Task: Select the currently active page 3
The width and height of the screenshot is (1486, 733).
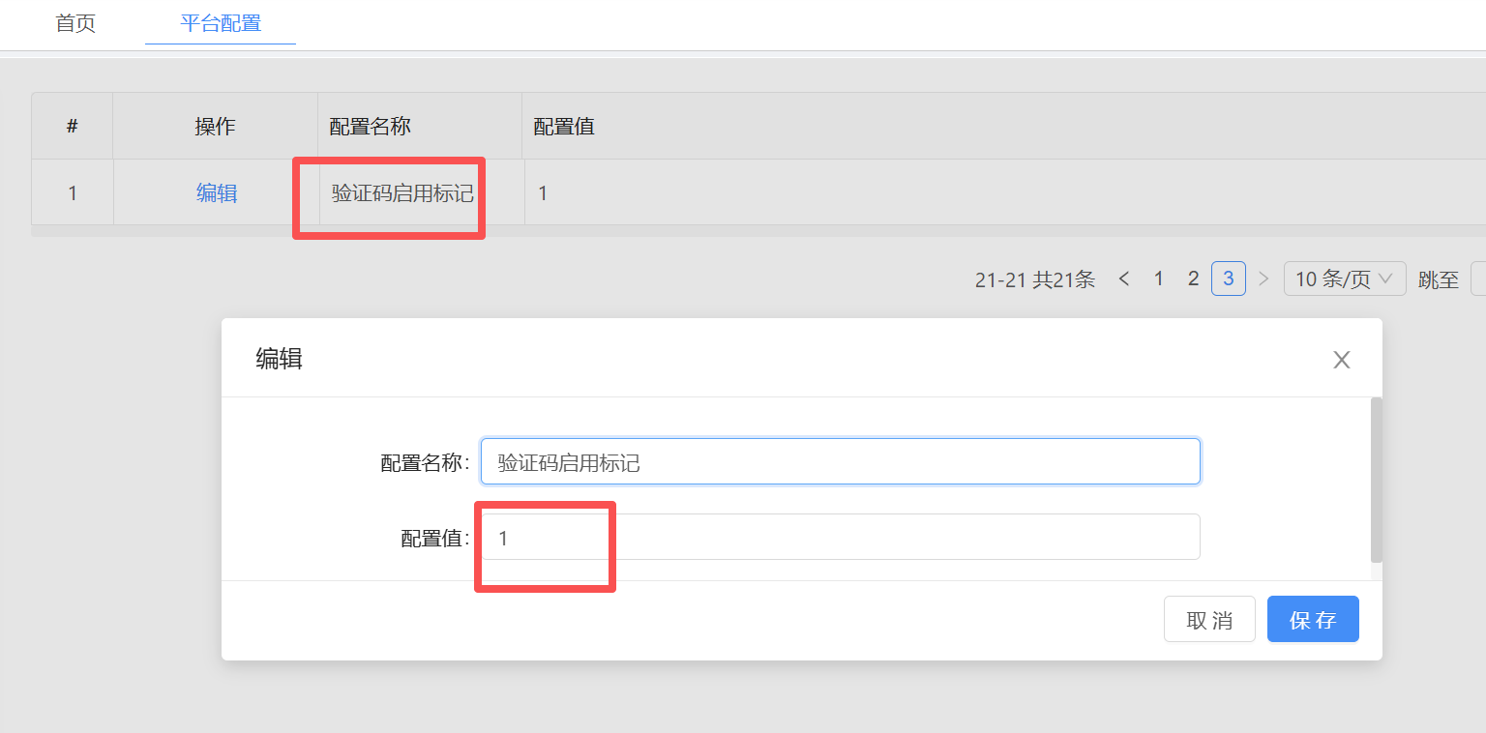Action: pyautogui.click(x=1228, y=279)
